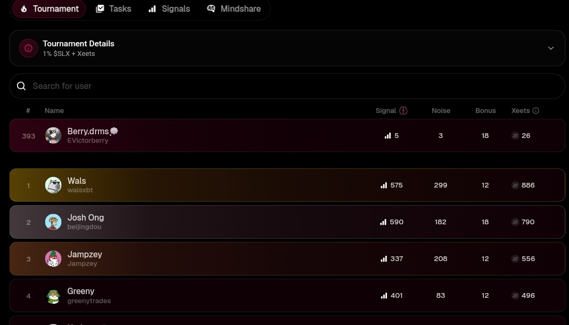Screen dimensions: 569x325
Task: Click the greenytrades handle
Action: 89,300
